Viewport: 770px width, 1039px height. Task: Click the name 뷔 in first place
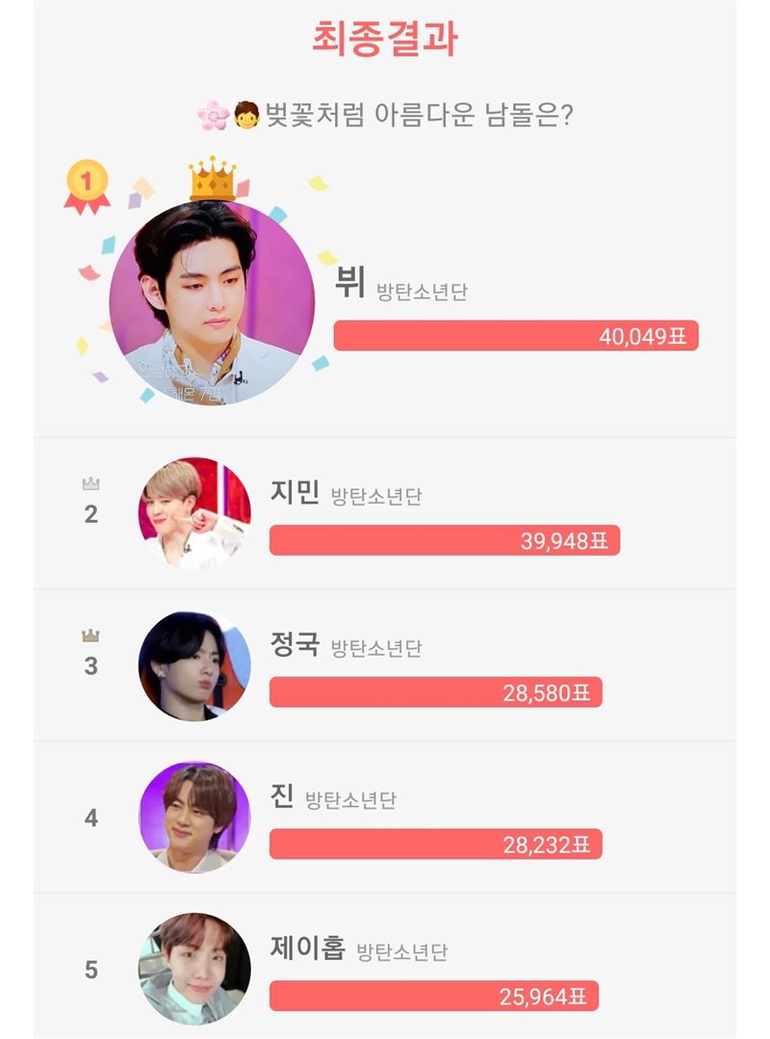pyautogui.click(x=349, y=283)
